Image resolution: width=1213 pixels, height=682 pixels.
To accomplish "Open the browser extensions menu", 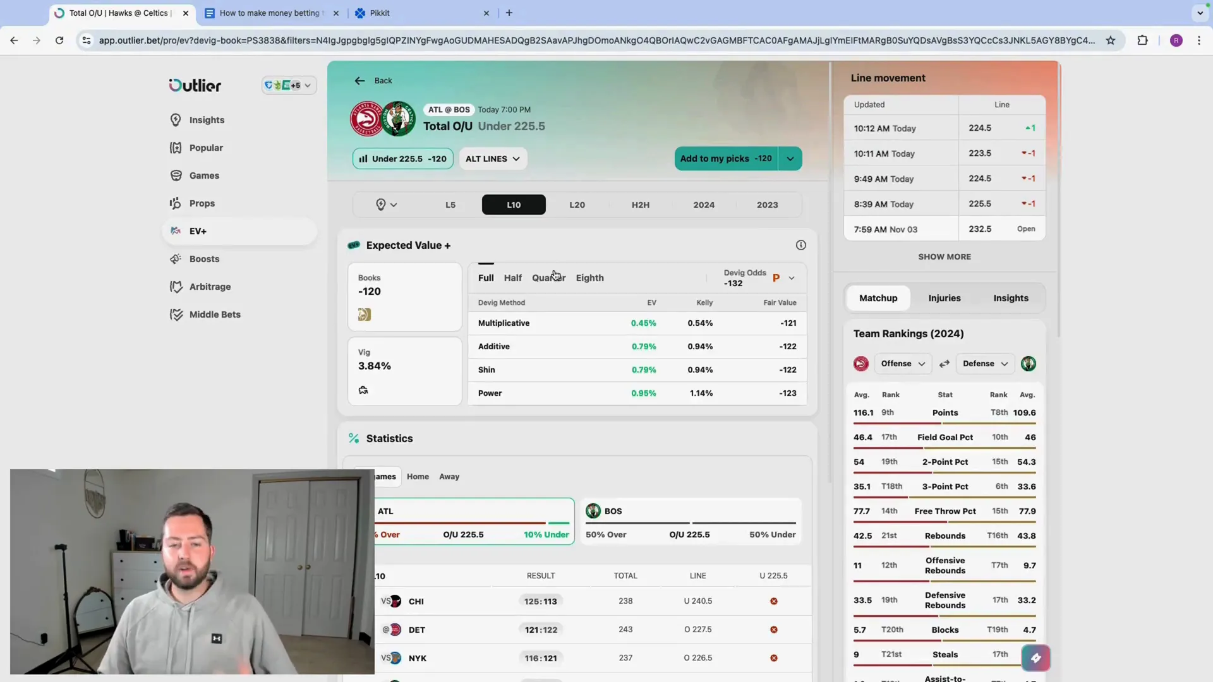I will pyautogui.click(x=1142, y=40).
